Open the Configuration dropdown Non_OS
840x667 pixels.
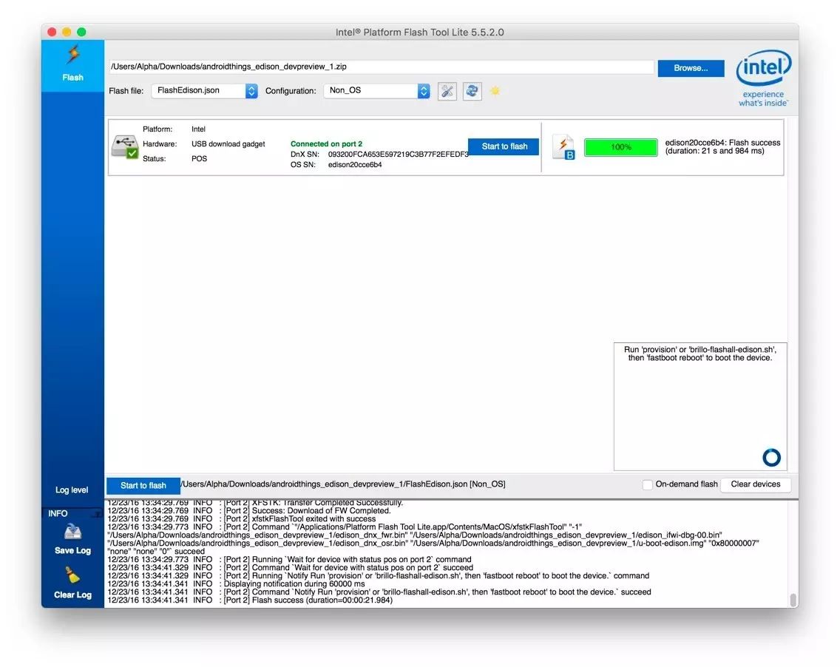click(x=377, y=90)
